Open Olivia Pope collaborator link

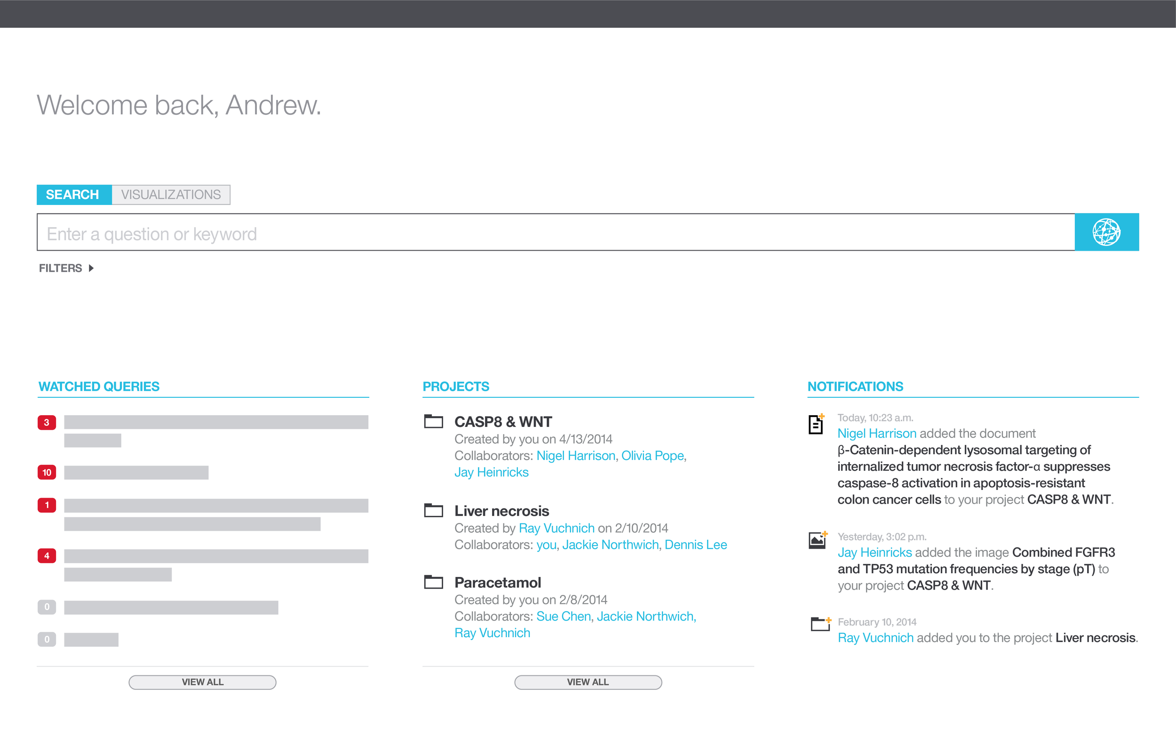coord(652,456)
